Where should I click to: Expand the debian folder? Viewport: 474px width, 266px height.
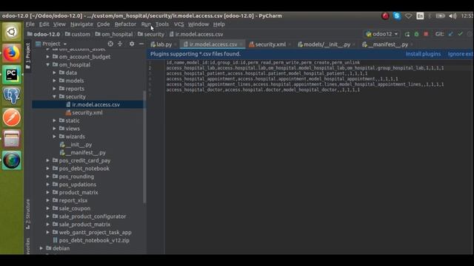pos(41,248)
